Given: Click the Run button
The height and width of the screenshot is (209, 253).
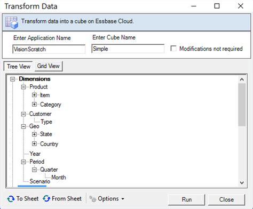Looking at the screenshot, I should (x=187, y=199).
